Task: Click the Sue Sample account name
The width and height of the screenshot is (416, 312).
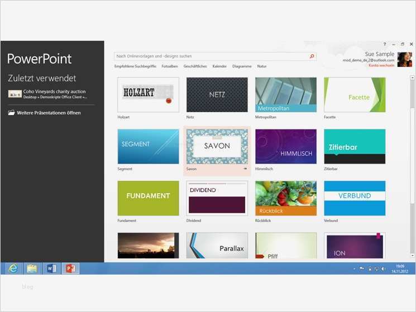Action: (x=379, y=54)
